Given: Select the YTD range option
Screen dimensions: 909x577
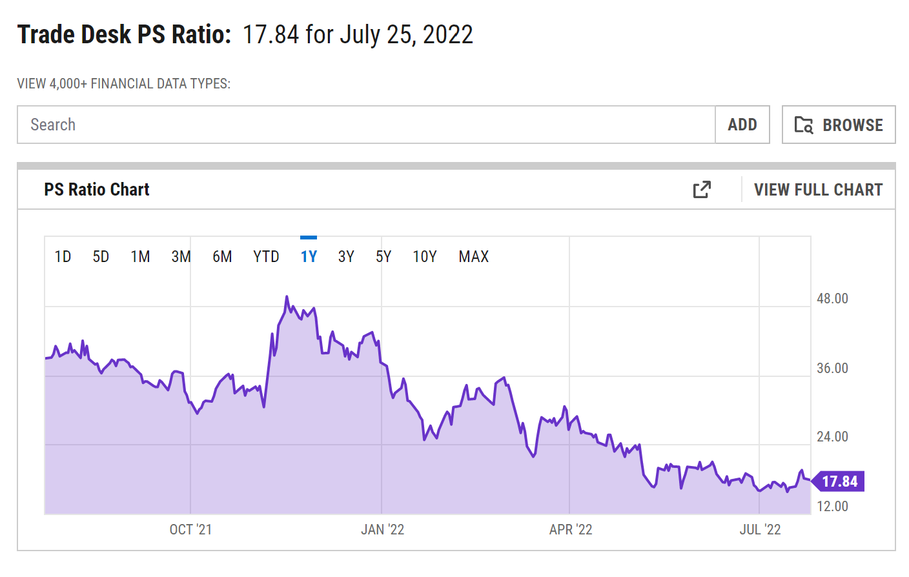Looking at the screenshot, I should click(266, 257).
